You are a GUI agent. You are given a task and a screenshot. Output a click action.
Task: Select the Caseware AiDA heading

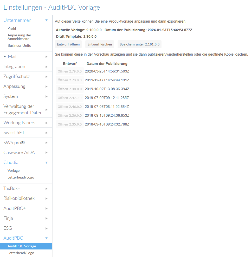[x=19, y=153]
